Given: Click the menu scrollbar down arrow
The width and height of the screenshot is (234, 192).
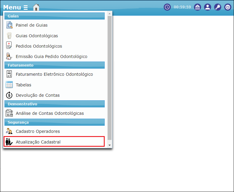Looking at the screenshot, I should [109, 145].
